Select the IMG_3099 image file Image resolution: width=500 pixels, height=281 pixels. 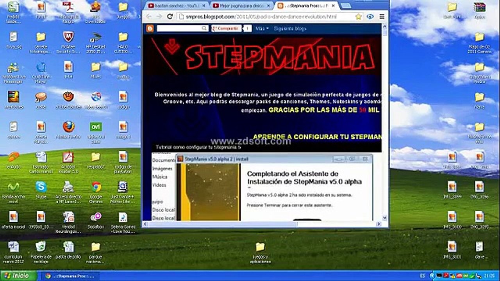pyautogui.click(x=452, y=190)
